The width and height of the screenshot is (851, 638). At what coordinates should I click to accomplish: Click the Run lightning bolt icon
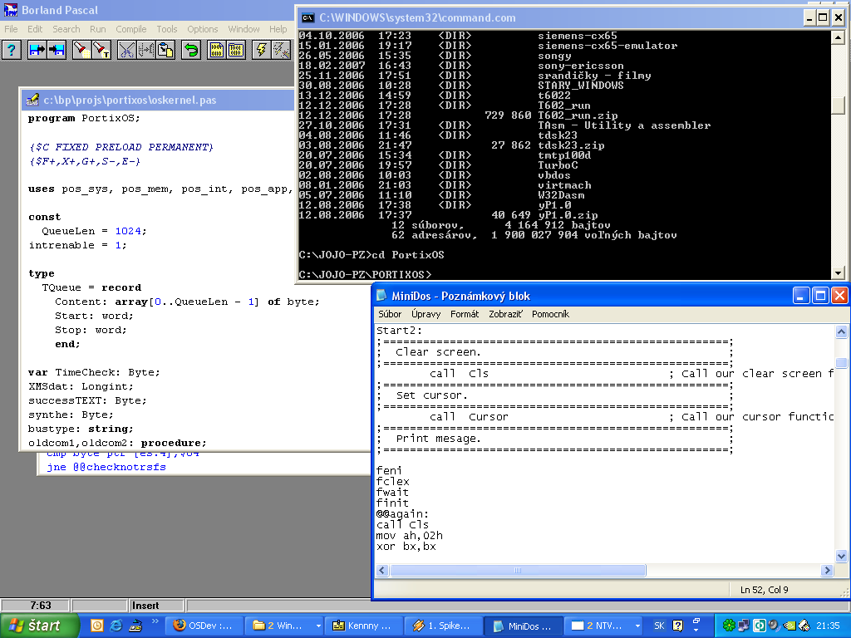click(261, 50)
